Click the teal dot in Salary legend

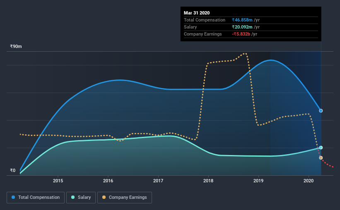(73, 197)
